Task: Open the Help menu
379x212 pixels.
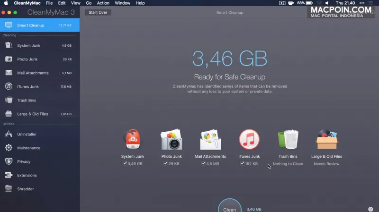Action: (x=140, y=3)
